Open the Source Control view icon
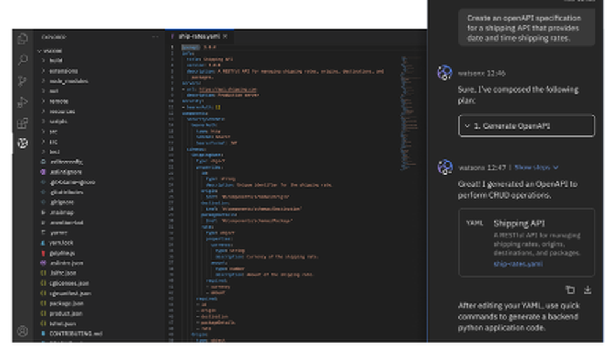The width and height of the screenshot is (612, 356). tap(23, 81)
